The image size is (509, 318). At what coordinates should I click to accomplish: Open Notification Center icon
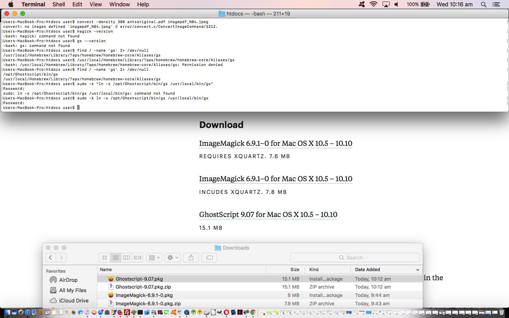click(x=496, y=4)
